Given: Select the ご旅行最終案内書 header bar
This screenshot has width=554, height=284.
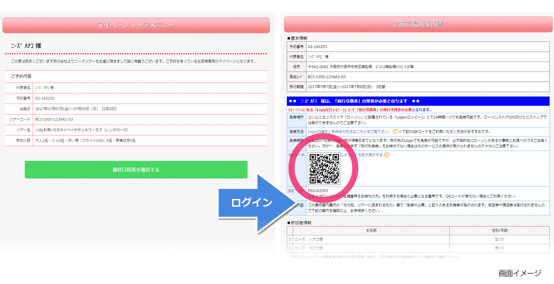Looking at the screenshot, I should pos(418,25).
